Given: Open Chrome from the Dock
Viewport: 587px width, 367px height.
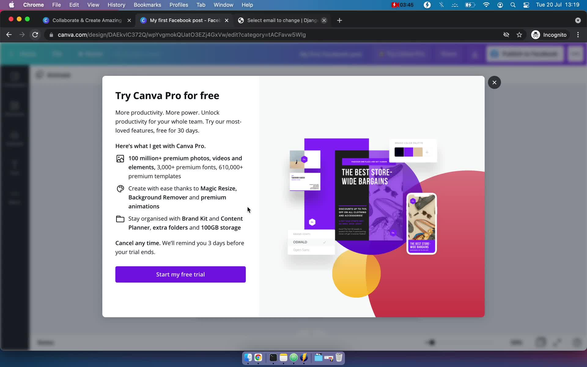Looking at the screenshot, I should point(258,357).
